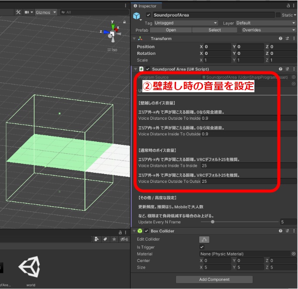
Task: Open the Inspector panel three-dot menu
Action: (294, 6)
